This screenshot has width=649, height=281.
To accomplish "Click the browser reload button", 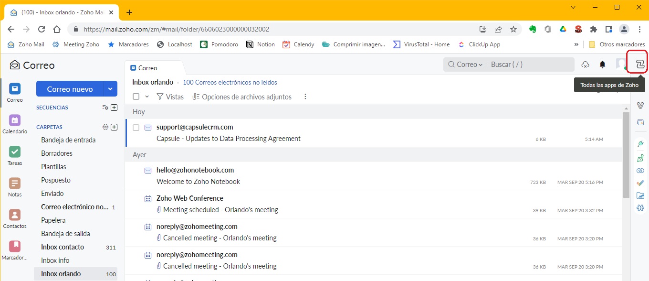I will [x=42, y=29].
